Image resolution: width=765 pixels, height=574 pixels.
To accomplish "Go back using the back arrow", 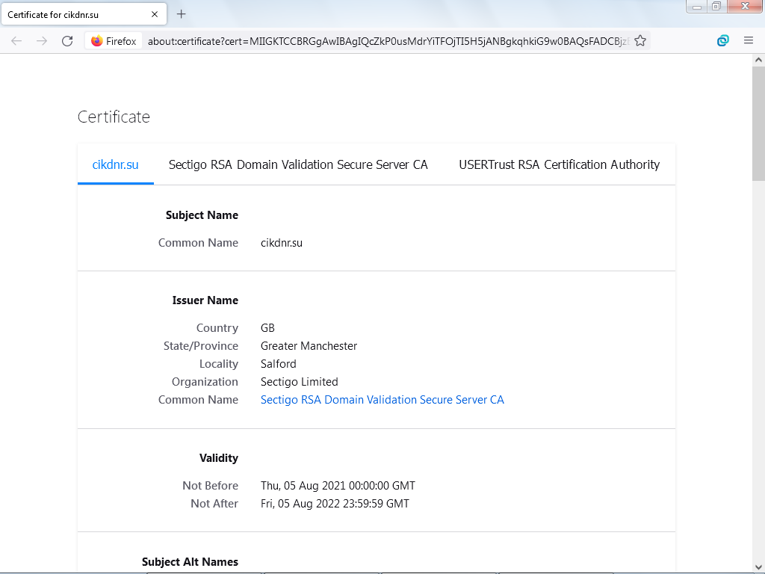I will [x=16, y=41].
